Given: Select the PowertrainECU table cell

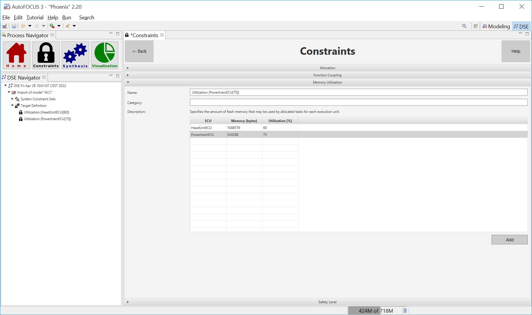Looking at the screenshot, I should click(x=208, y=135).
